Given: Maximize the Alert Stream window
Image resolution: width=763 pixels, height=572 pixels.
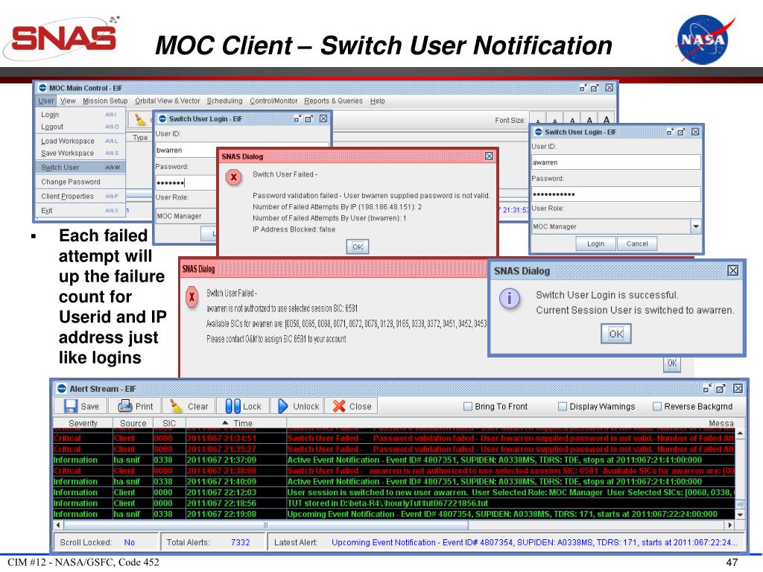Looking at the screenshot, I should click(x=721, y=388).
